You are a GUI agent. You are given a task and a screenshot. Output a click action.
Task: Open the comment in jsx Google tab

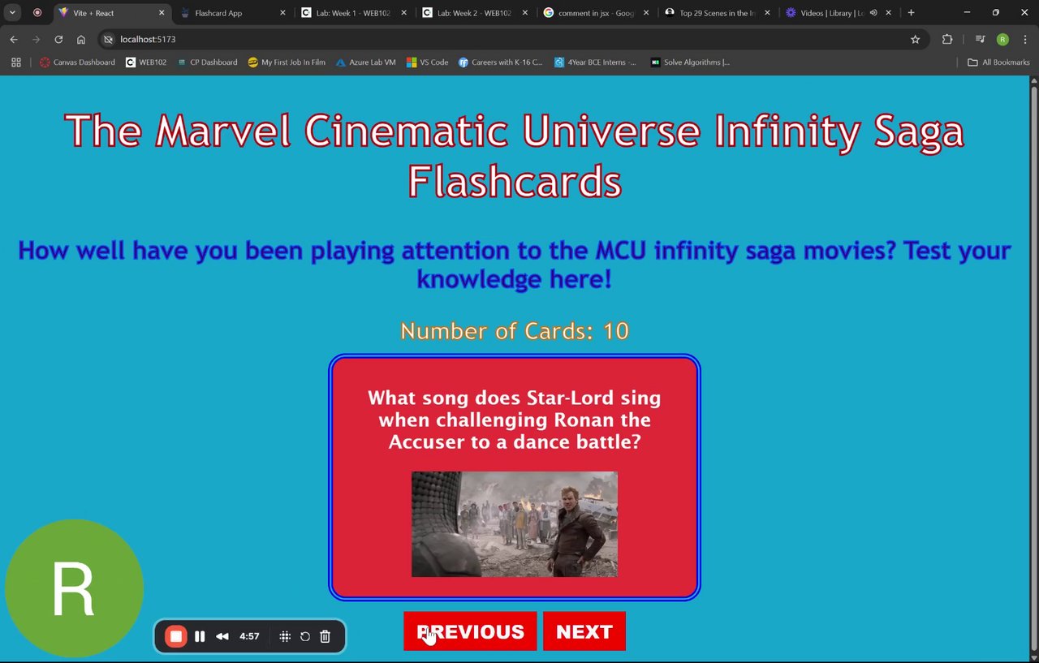coord(597,13)
